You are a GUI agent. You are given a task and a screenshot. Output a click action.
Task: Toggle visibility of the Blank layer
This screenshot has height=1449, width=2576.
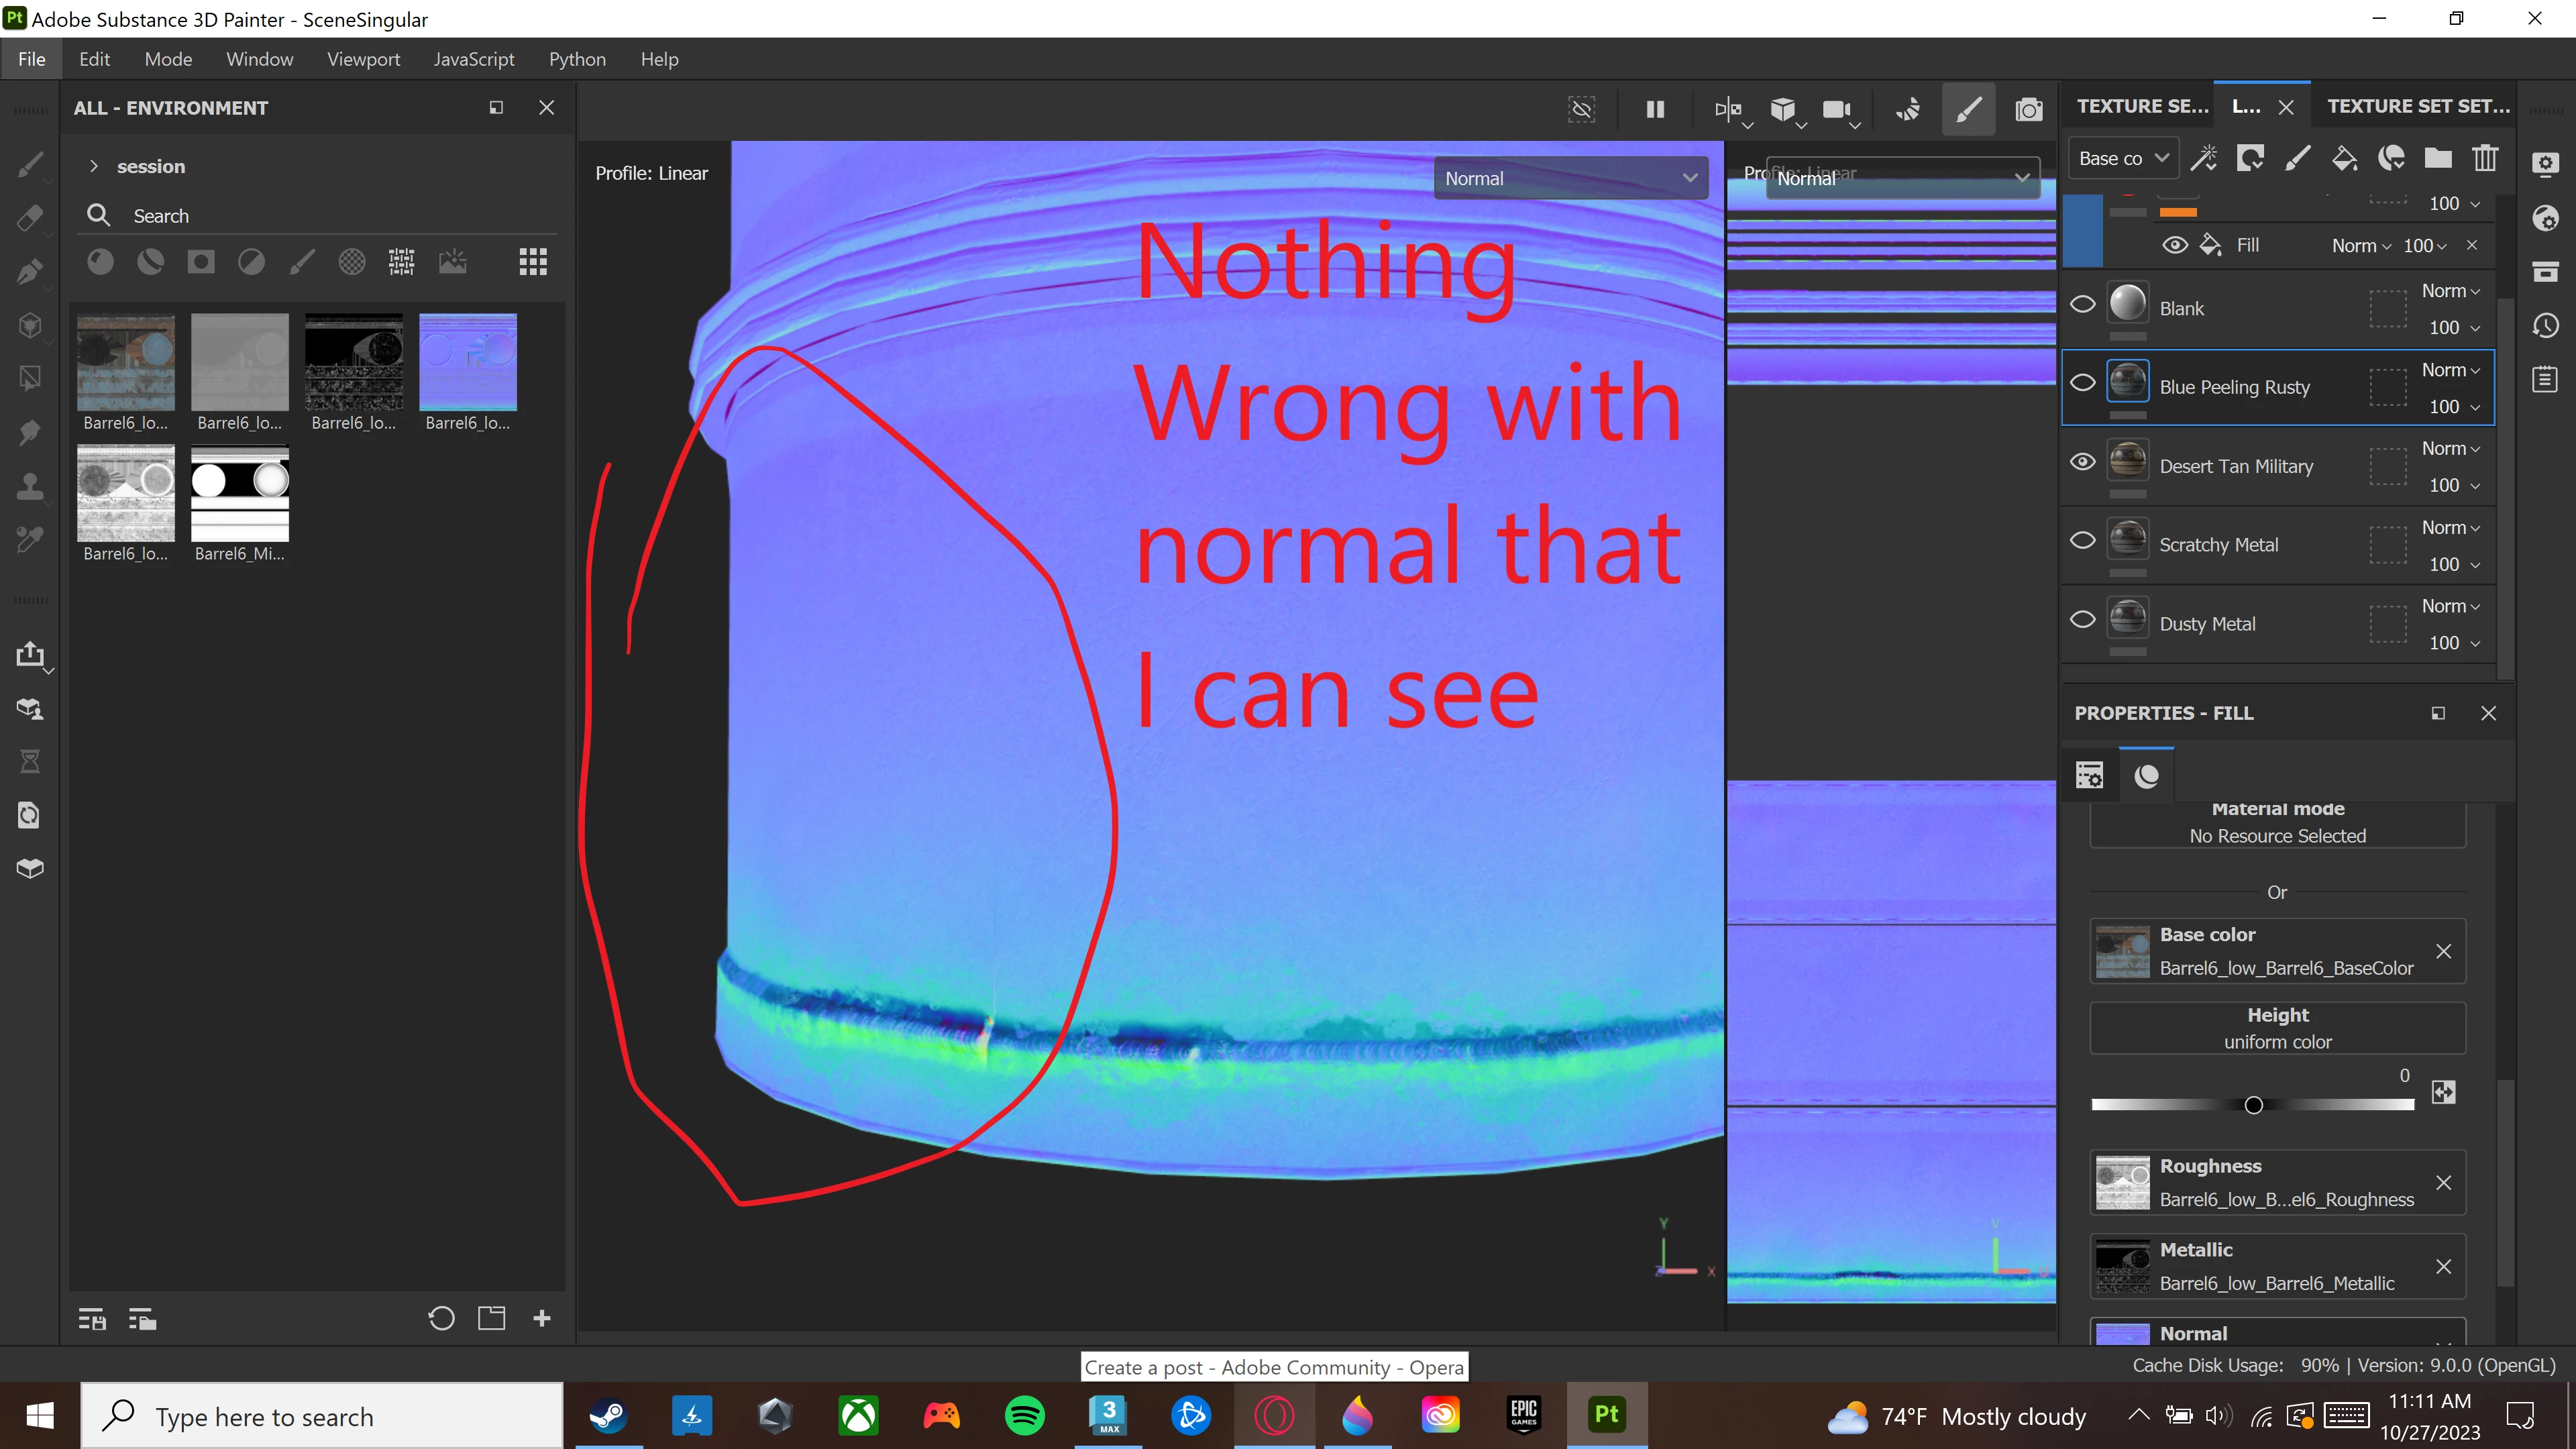coord(2082,304)
